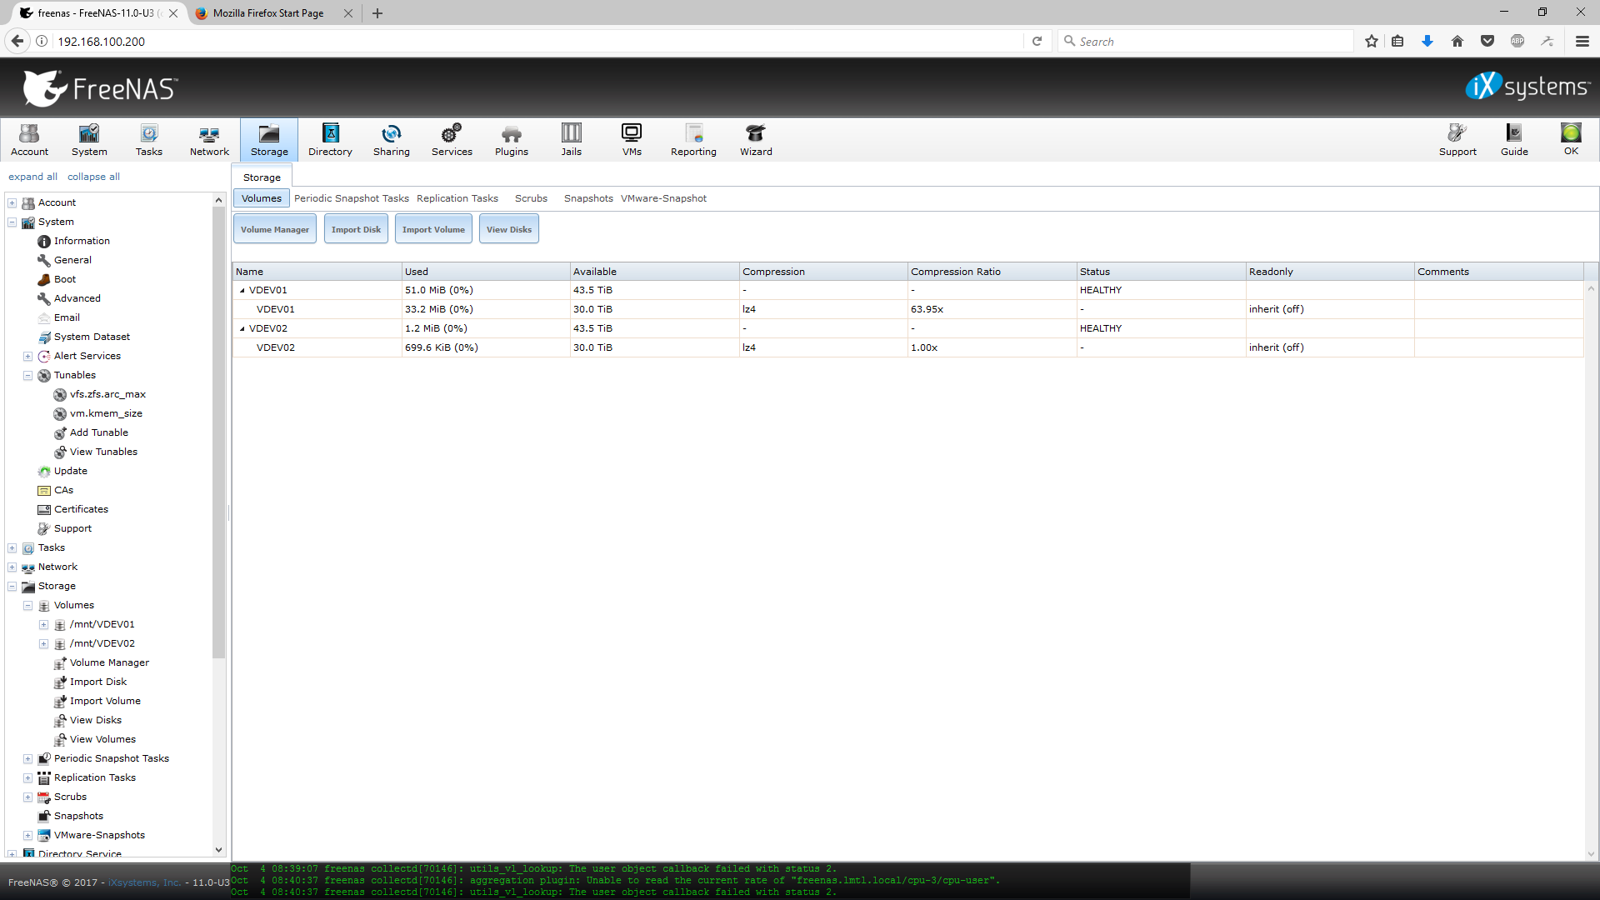Switch to Periodic Snapshot Tasks tab
The image size is (1600, 900).
(x=352, y=198)
